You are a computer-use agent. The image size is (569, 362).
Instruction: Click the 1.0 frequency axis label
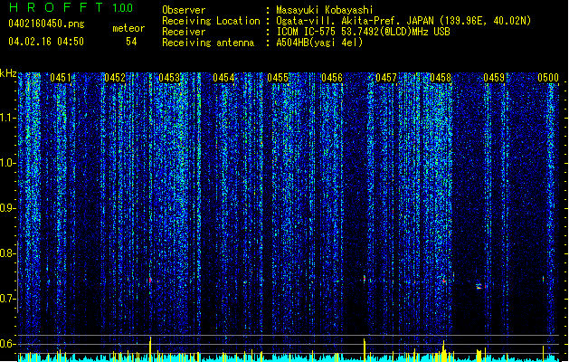(7, 163)
